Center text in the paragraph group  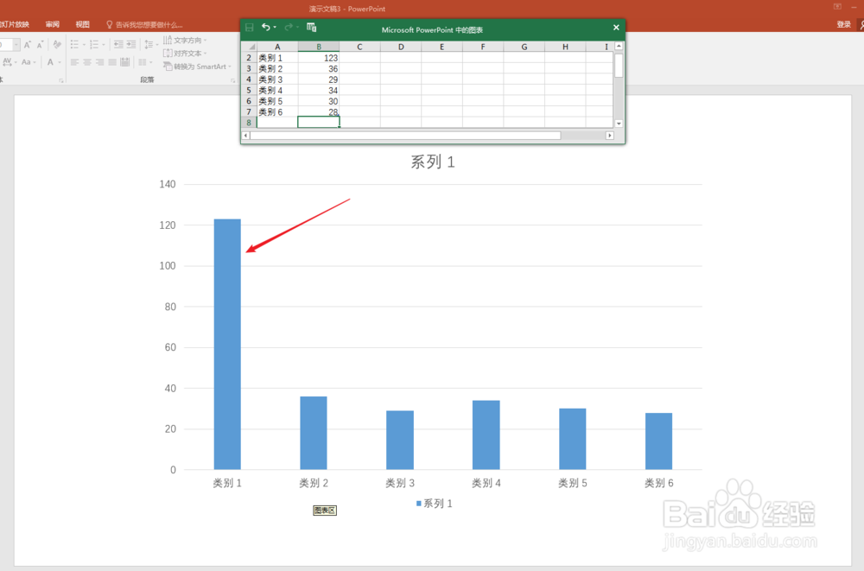(87, 62)
